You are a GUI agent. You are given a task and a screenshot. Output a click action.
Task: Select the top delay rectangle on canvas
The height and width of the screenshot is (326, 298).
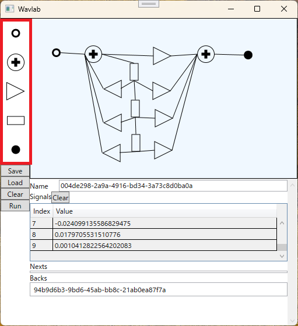134,72
